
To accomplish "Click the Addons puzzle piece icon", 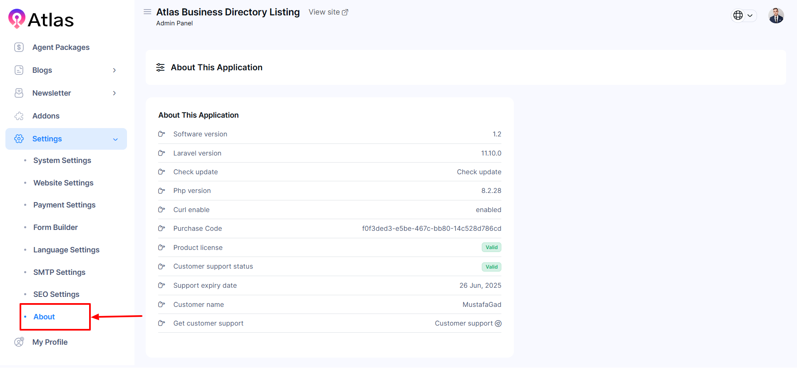I will 19,116.
